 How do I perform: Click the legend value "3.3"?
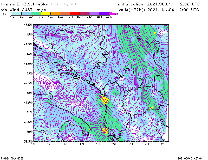pyautogui.click(x=22, y=17)
